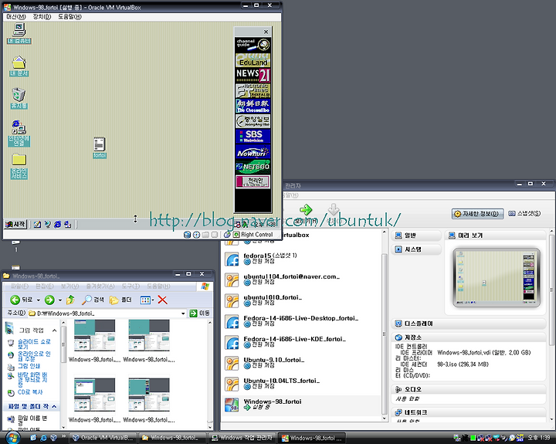
Task: Click the 그림 인쇄 link
Action: [x=29, y=366]
